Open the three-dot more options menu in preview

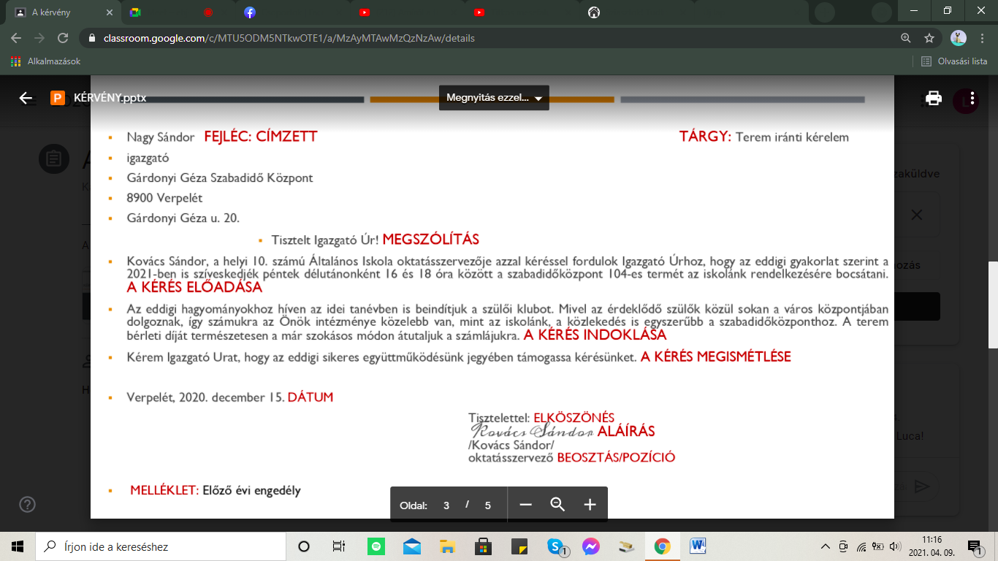click(972, 98)
